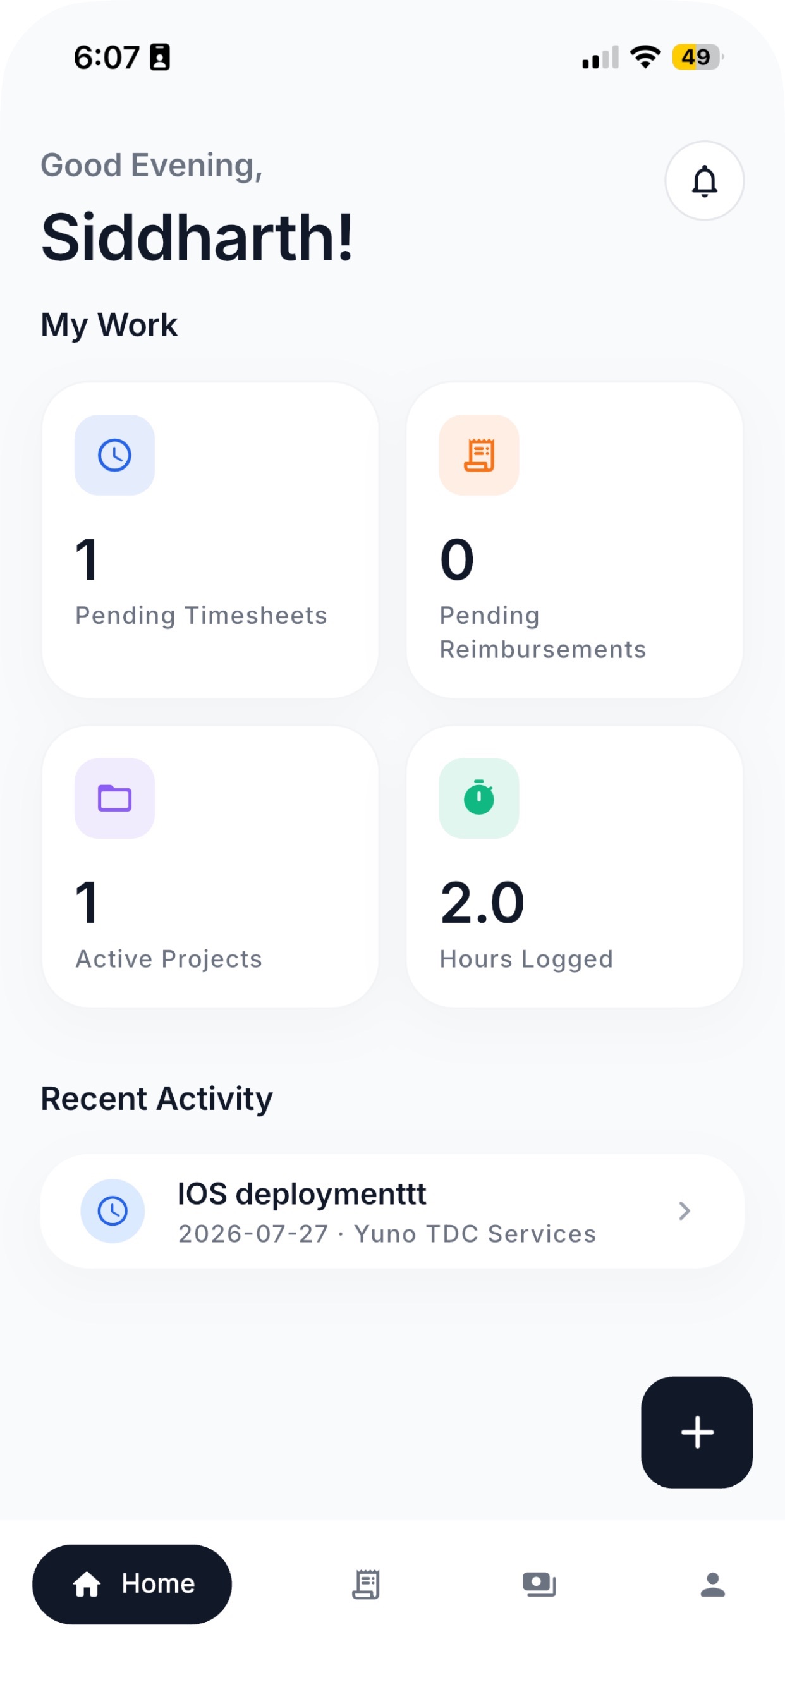Select the Home tab
785x1699 pixels.
(x=132, y=1584)
